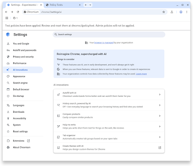Open the browser is managed link

(x=104, y=43)
